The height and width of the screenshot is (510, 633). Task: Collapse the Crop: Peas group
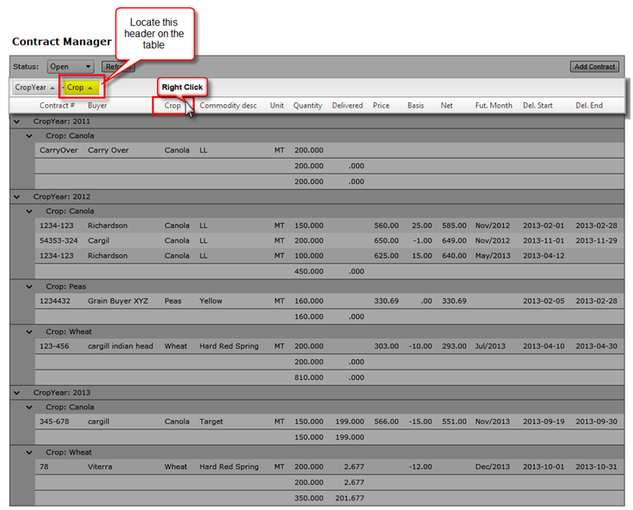[x=29, y=286]
